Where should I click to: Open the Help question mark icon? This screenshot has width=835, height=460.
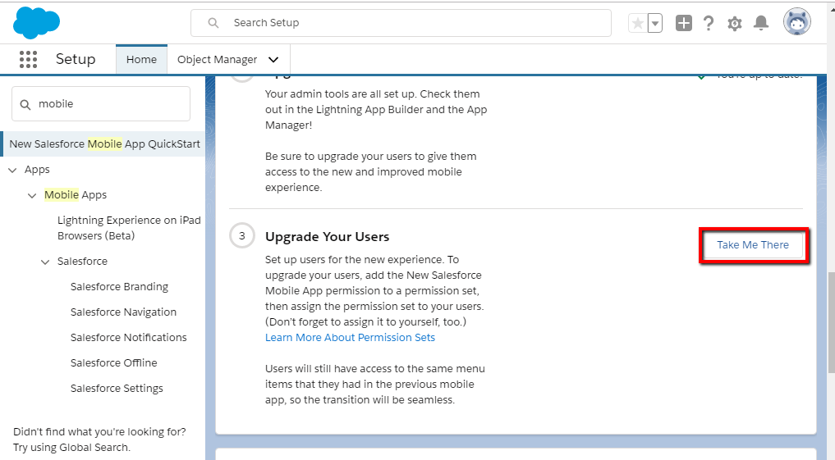click(x=709, y=24)
